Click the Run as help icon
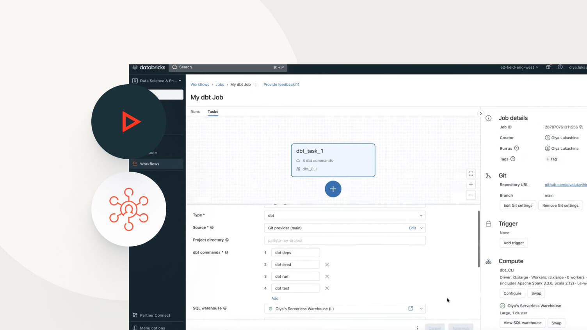This screenshot has width=587, height=330. click(516, 148)
